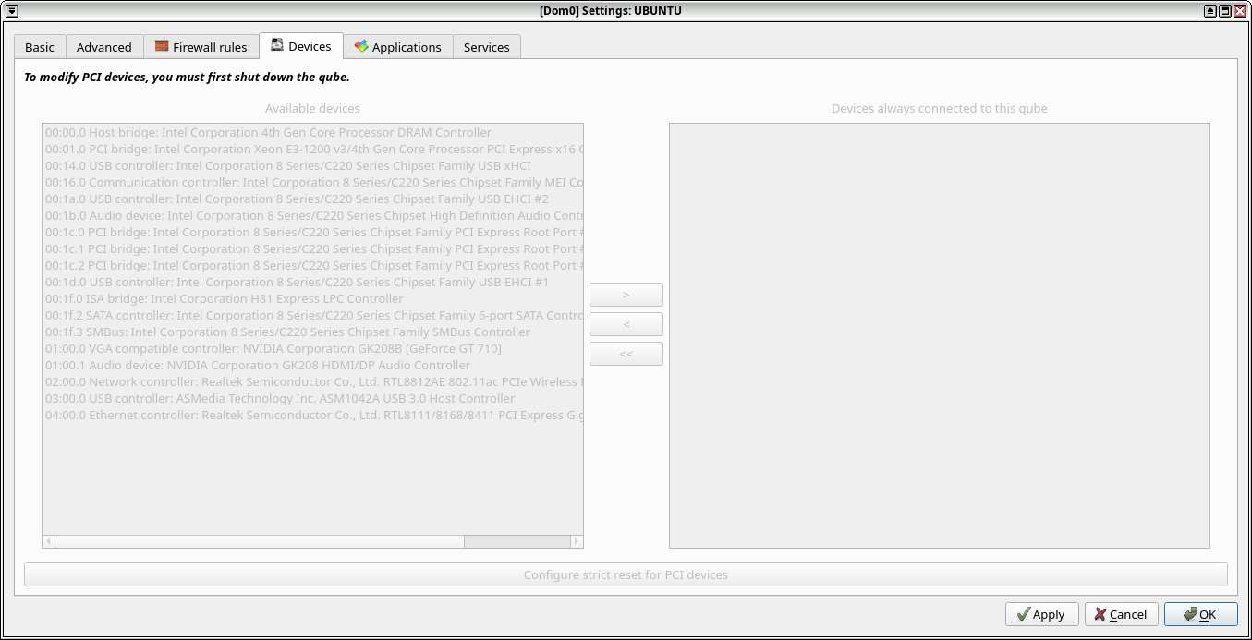Click the horizontal scrollbar right arrow

coord(577,541)
